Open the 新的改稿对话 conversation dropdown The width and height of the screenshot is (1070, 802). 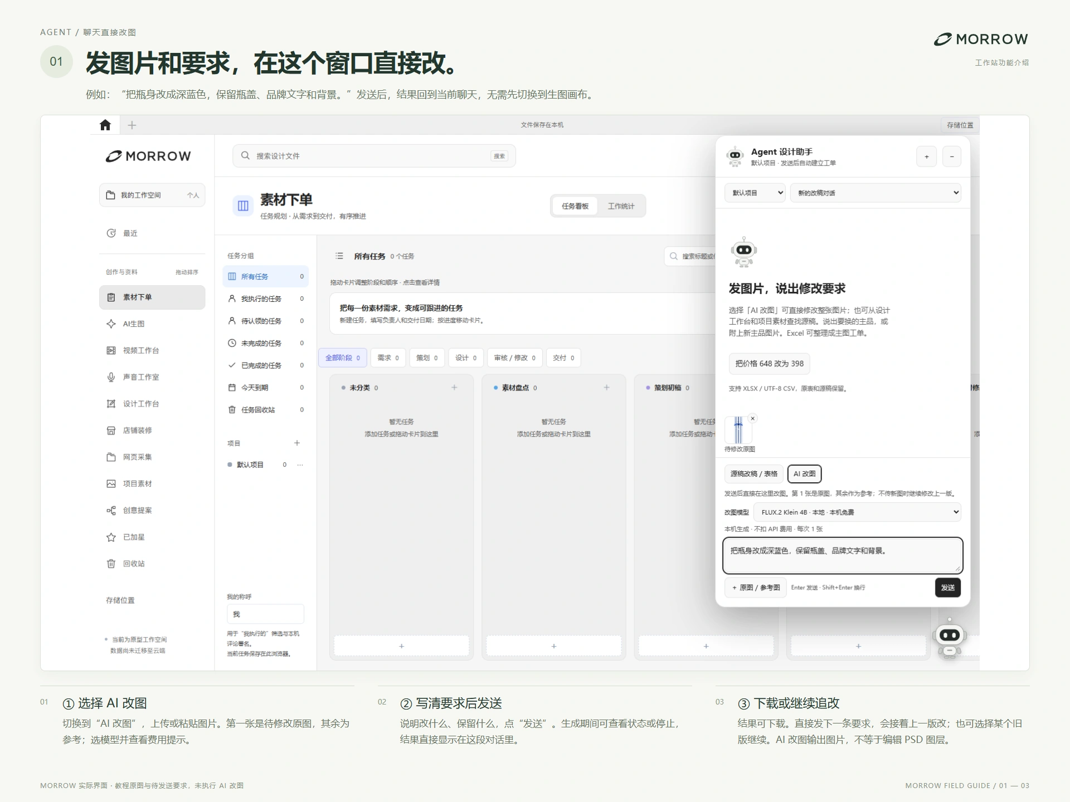tap(876, 193)
